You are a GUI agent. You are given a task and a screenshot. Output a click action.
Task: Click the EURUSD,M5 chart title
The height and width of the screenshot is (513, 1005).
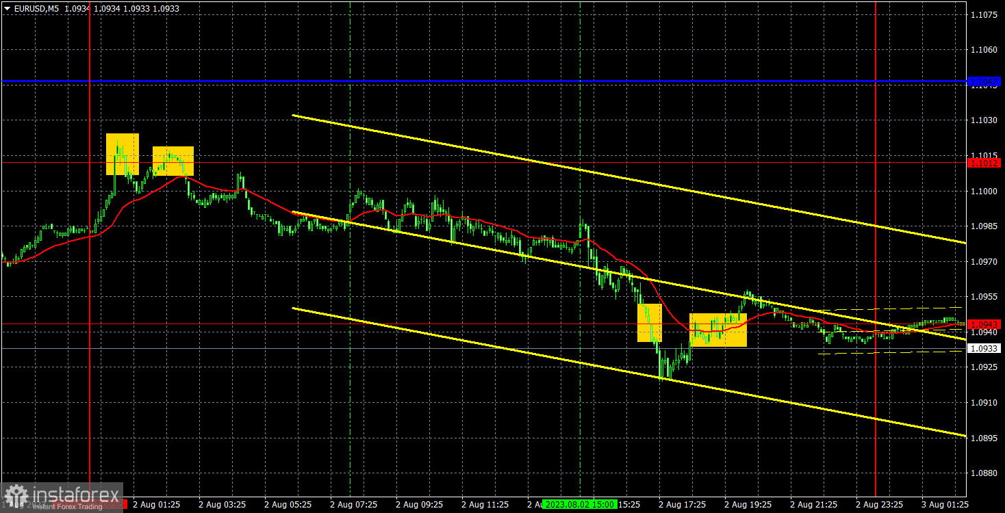click(36, 8)
